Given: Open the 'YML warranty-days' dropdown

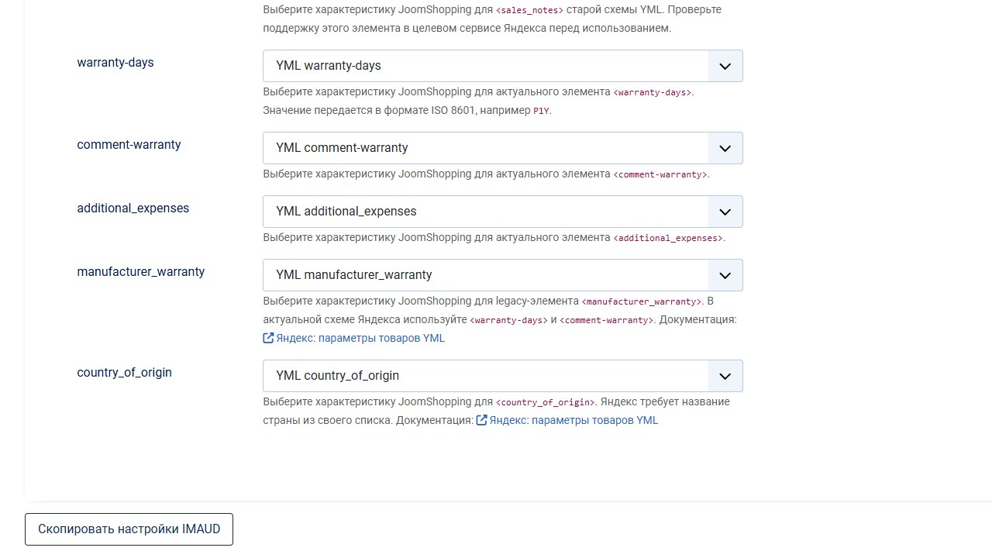Looking at the screenshot, I should coord(503,66).
